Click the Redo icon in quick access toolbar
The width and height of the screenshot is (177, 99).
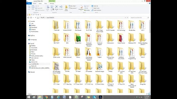pyautogui.click(x=36, y=15)
